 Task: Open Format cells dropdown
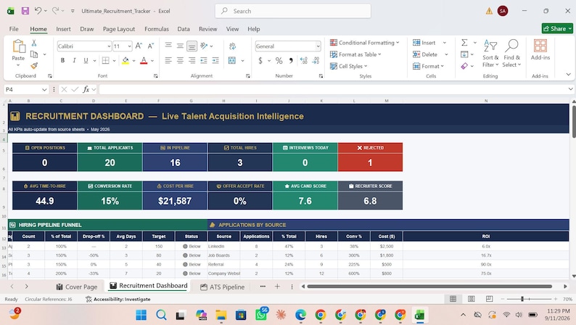tap(428, 66)
